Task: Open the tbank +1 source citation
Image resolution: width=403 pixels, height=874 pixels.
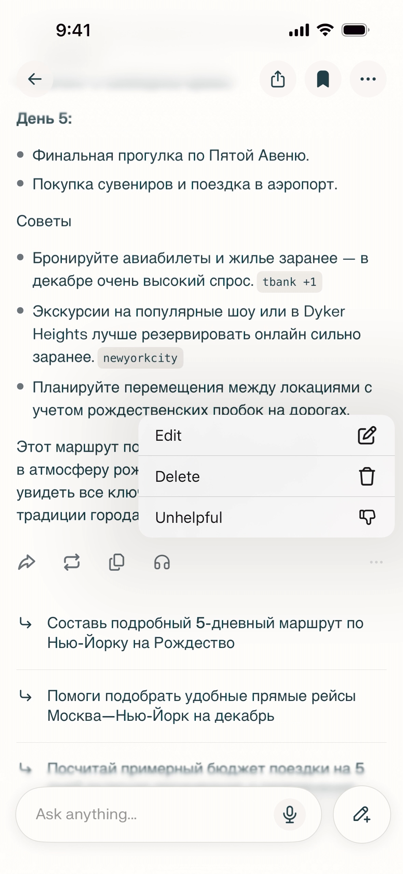Action: coord(289,282)
